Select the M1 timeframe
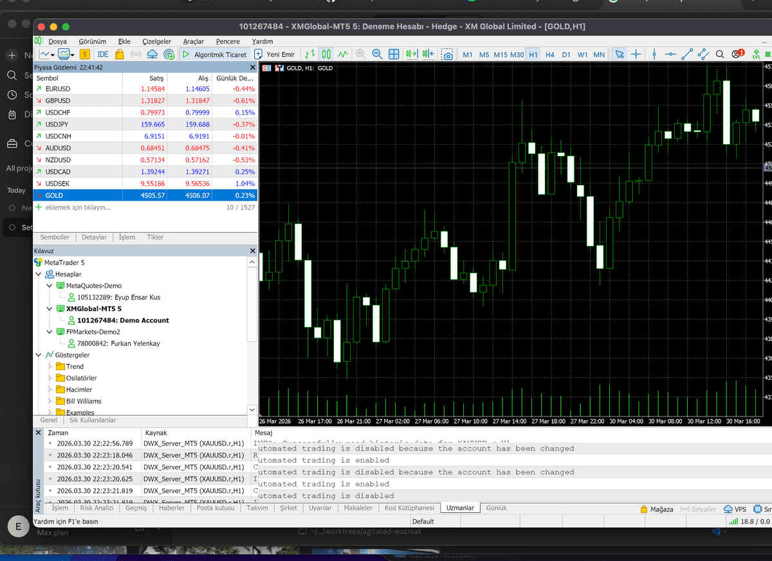The image size is (772, 561). point(468,55)
